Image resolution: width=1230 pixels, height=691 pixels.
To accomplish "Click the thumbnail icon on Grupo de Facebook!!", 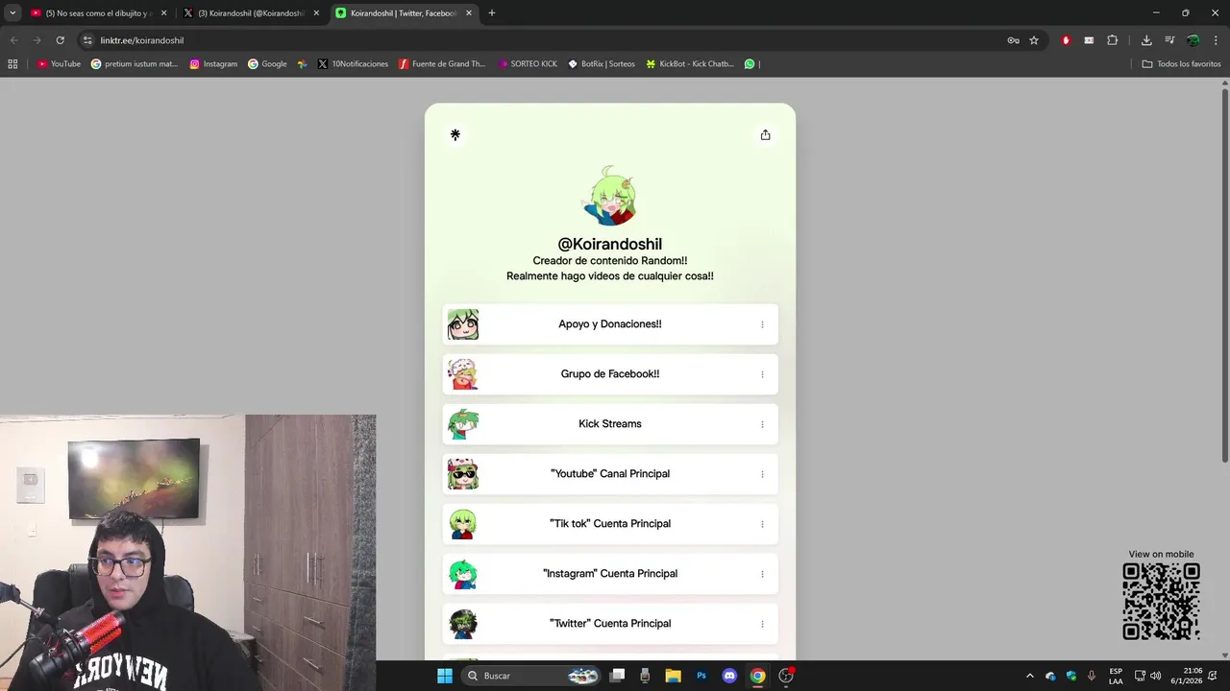I will pyautogui.click(x=463, y=374).
